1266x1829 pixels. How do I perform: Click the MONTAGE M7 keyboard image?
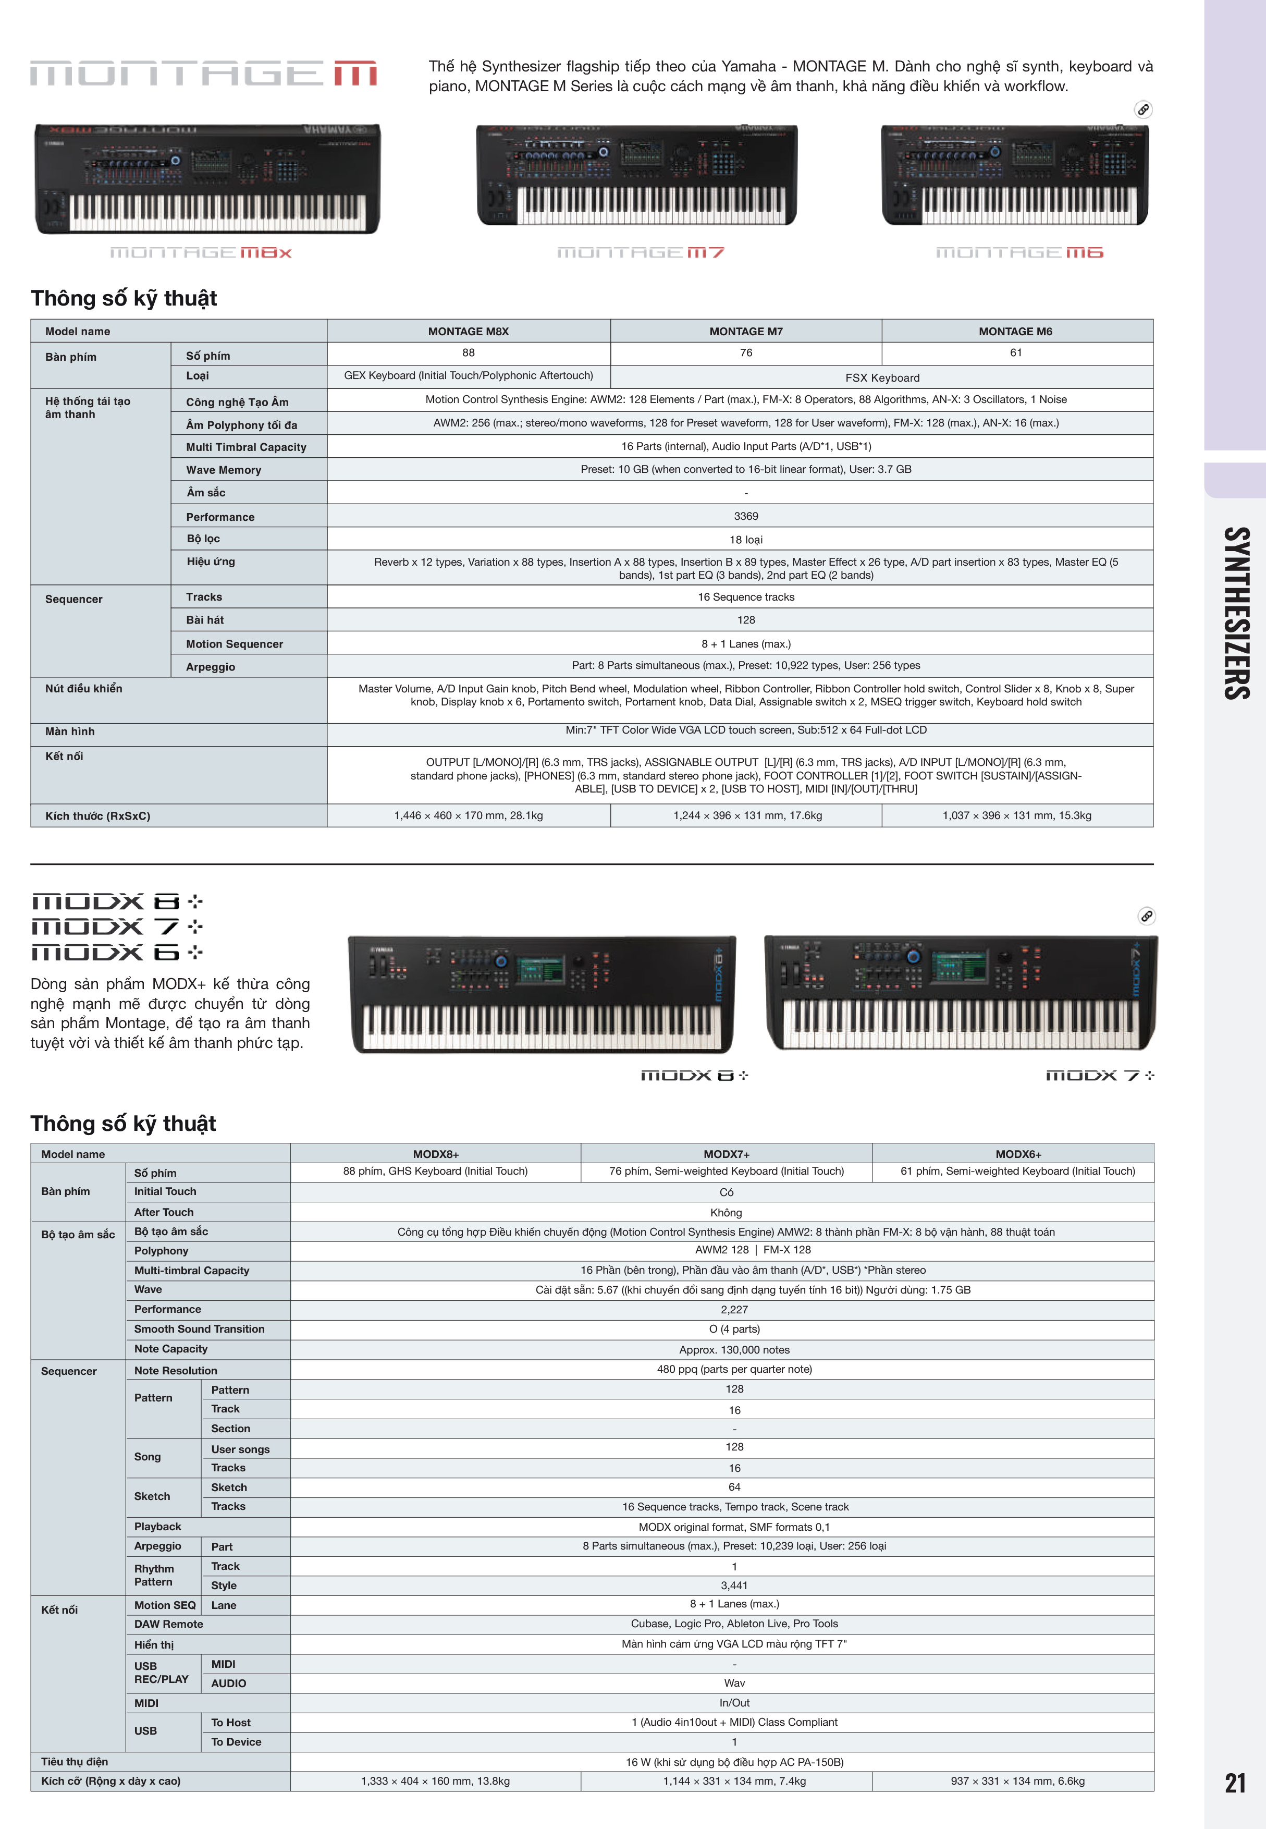[636, 175]
